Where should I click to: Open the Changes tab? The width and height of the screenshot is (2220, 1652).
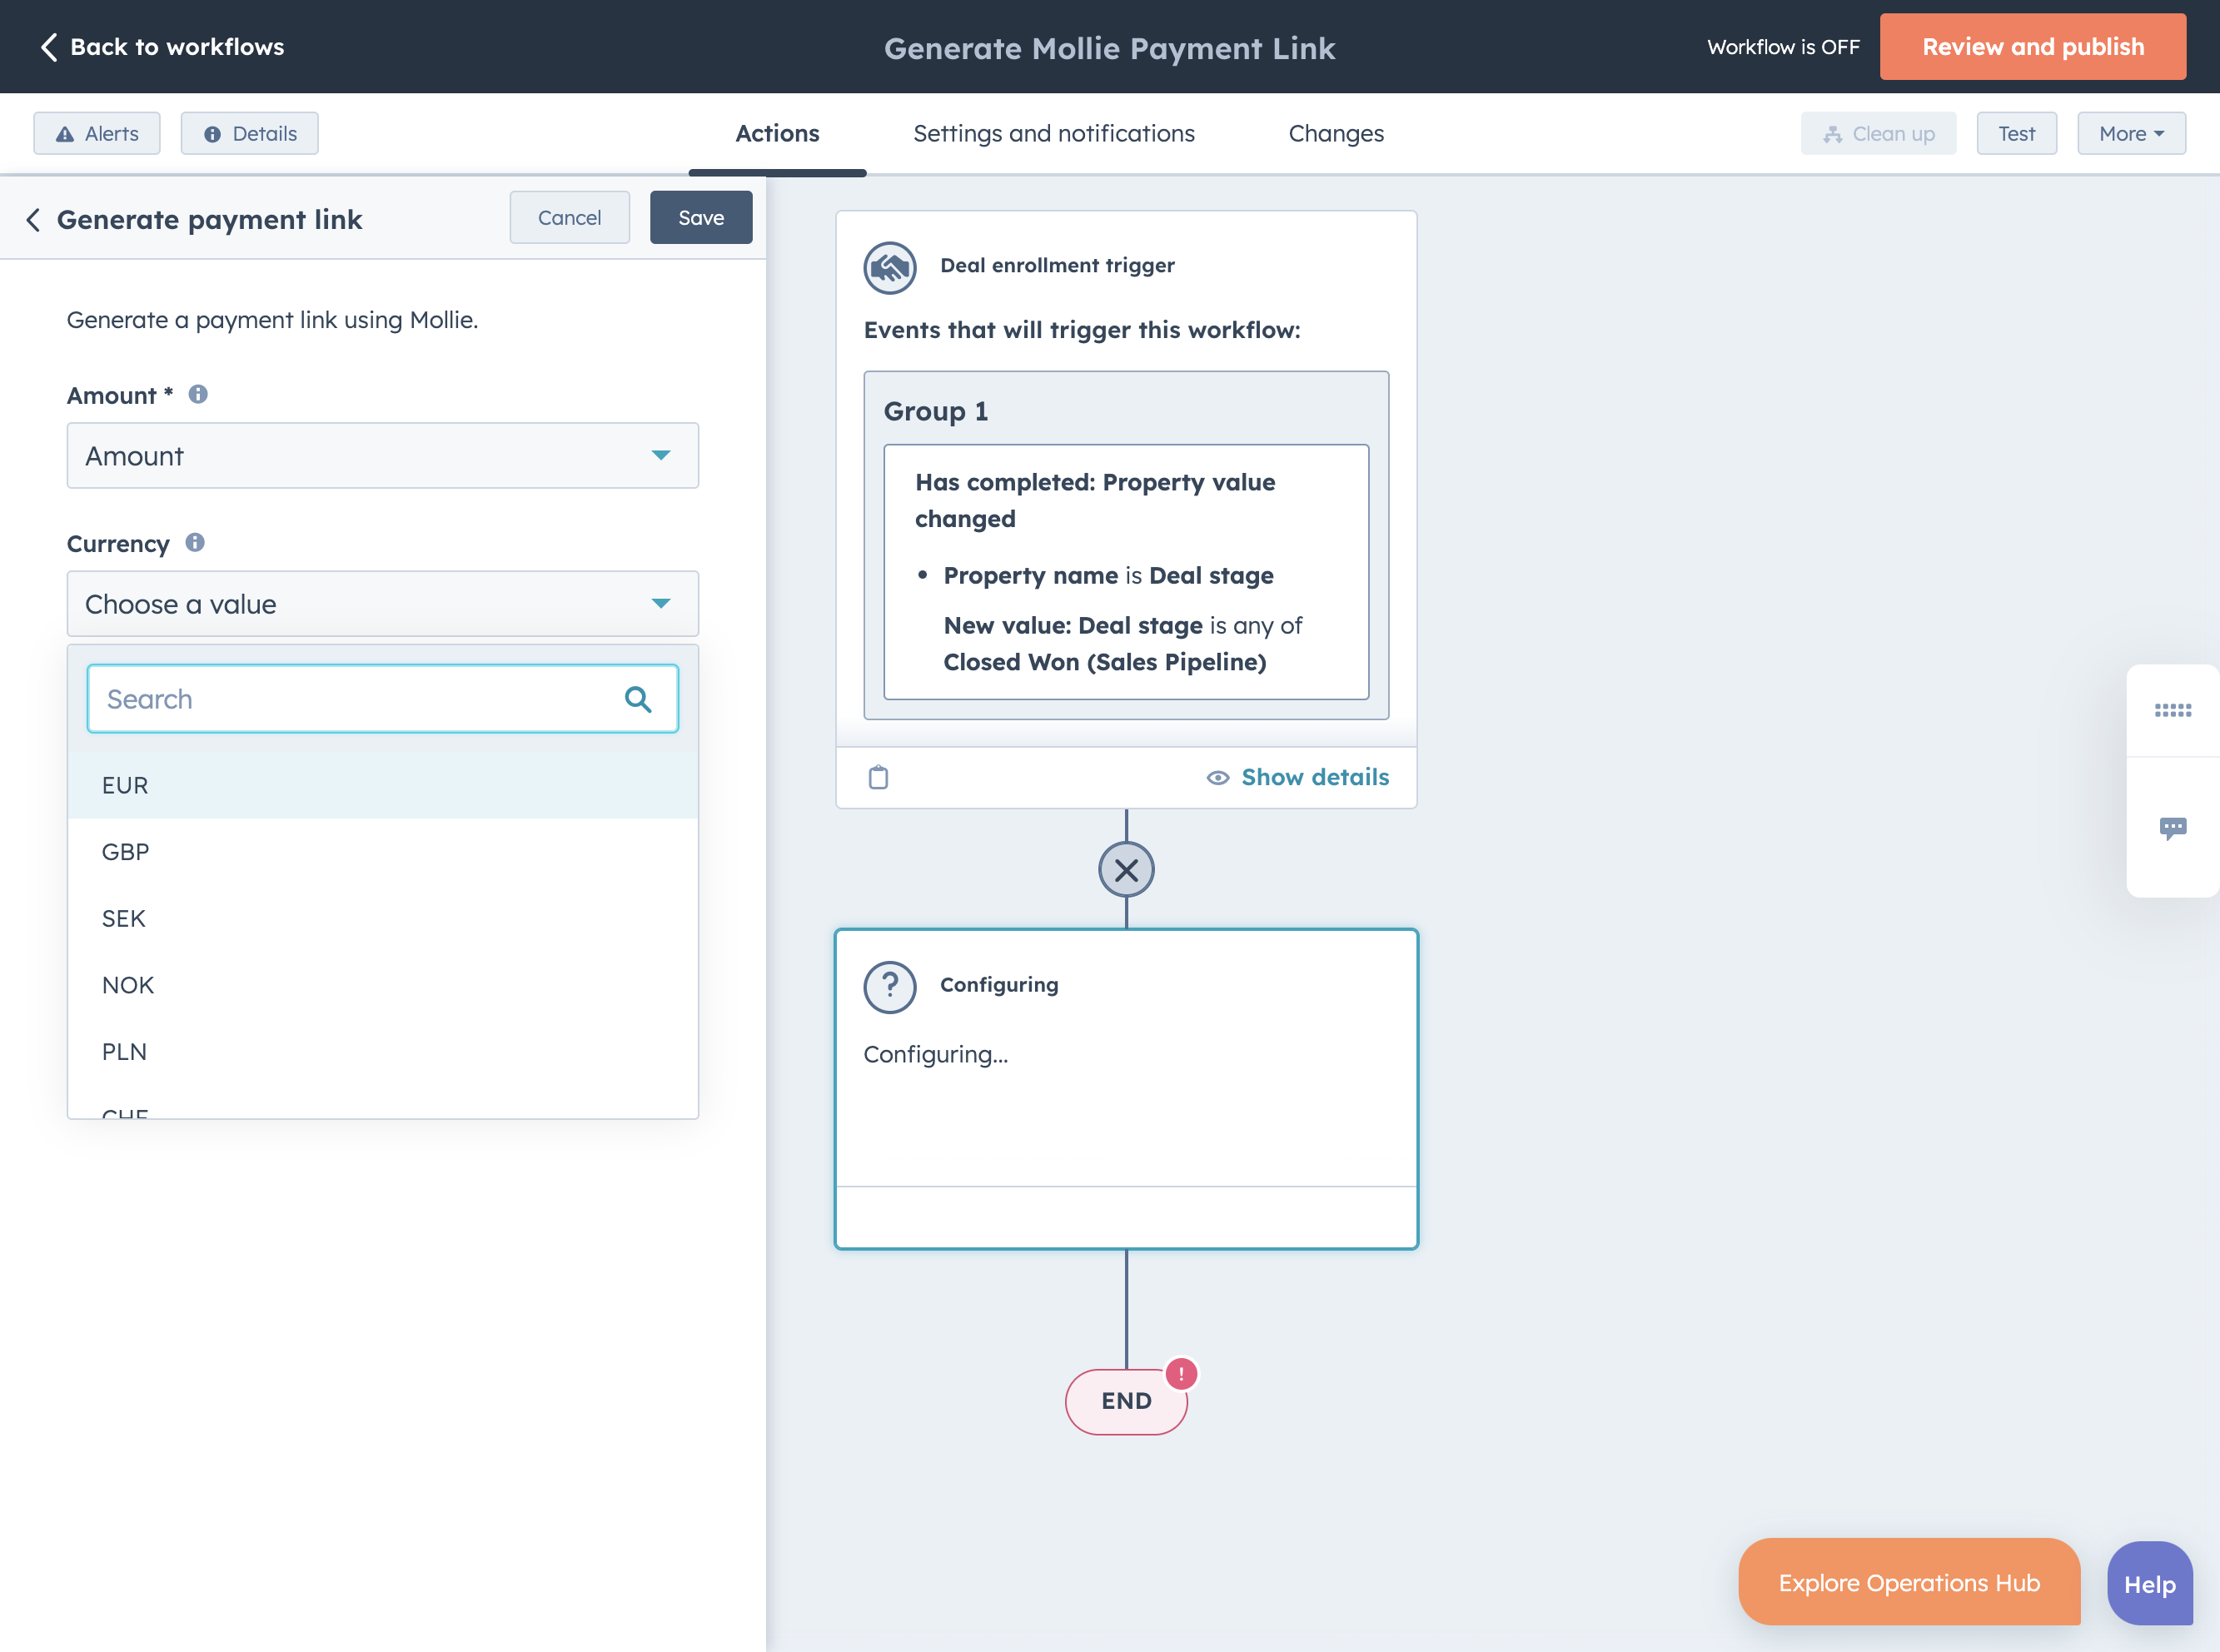tap(1335, 133)
